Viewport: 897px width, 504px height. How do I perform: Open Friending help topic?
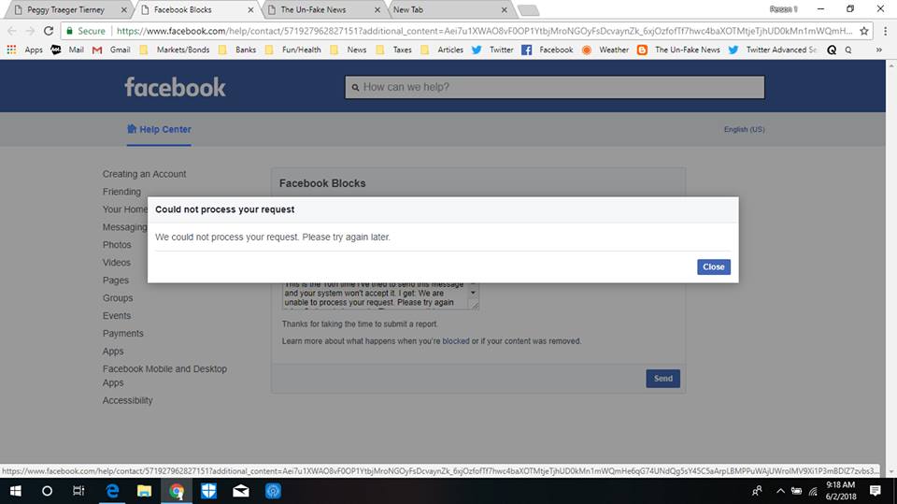(x=121, y=192)
